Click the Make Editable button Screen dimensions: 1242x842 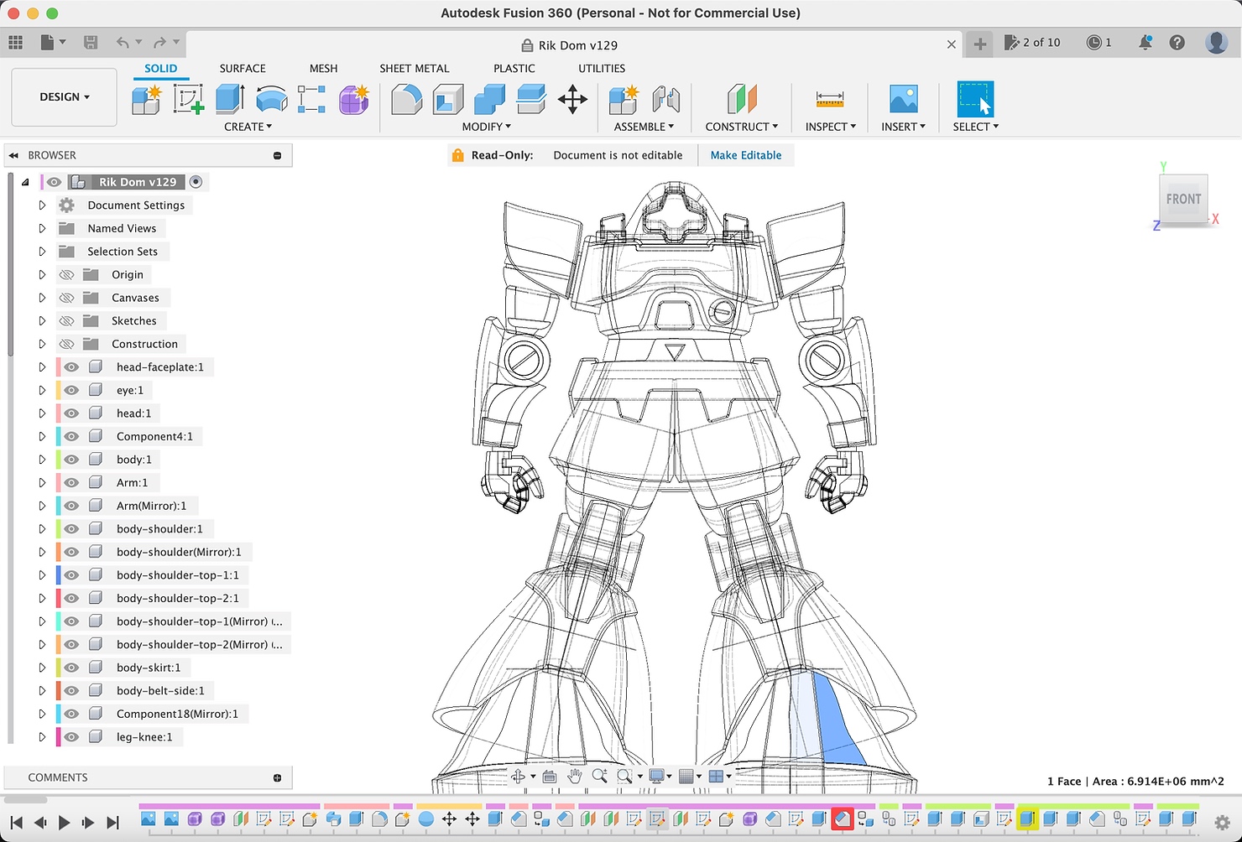click(746, 155)
